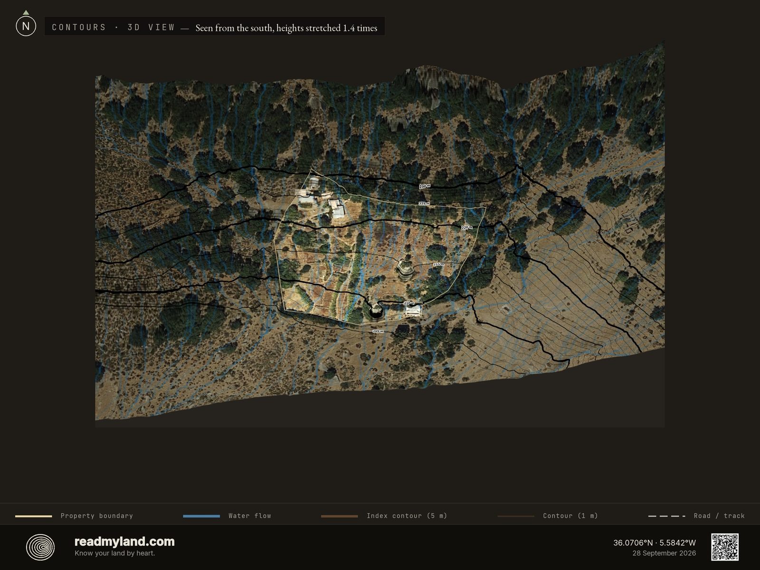Open the readmyland.com link
Screen dimensions: 760x570
[124, 541]
